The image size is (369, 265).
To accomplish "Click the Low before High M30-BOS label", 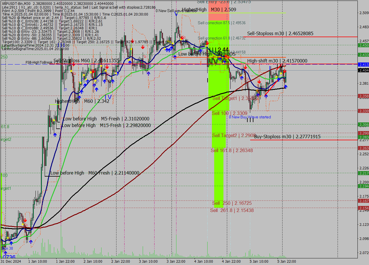I will [207, 54].
